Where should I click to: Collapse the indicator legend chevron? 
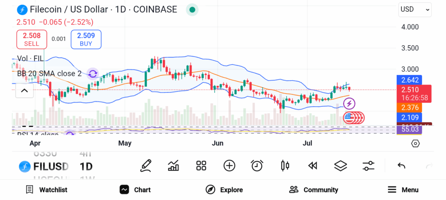(24, 91)
